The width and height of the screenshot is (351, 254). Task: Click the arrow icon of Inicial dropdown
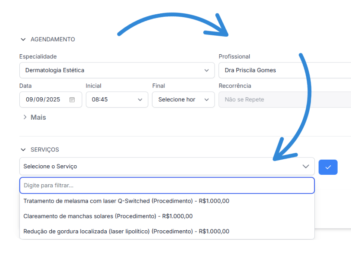140,99
